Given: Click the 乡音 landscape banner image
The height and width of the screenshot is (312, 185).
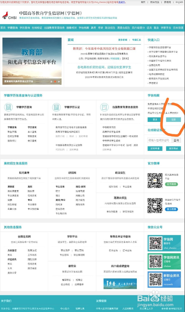Looking at the screenshot, I should [x=120, y=284].
